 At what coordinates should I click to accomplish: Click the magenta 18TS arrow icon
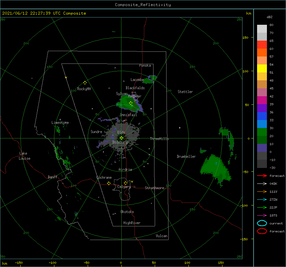click(x=262, y=216)
